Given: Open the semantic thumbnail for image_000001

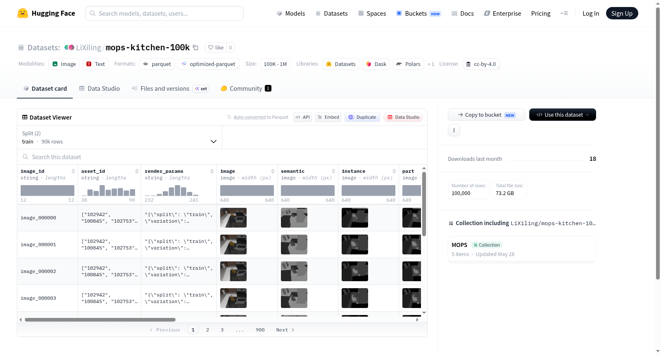Looking at the screenshot, I should point(294,245).
